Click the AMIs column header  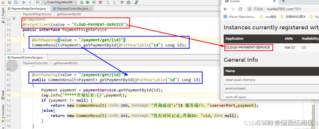tap(288, 39)
